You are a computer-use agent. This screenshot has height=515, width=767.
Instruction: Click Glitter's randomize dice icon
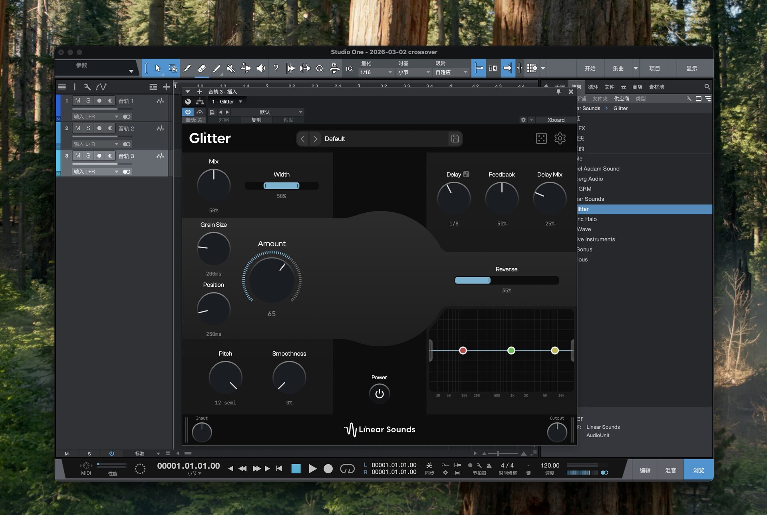click(541, 139)
